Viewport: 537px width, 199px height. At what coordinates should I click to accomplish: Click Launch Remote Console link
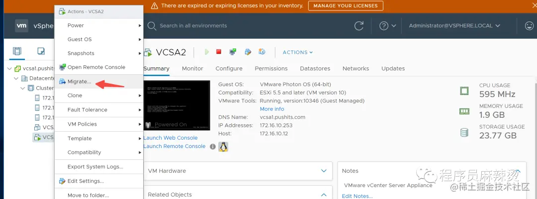tap(175, 146)
